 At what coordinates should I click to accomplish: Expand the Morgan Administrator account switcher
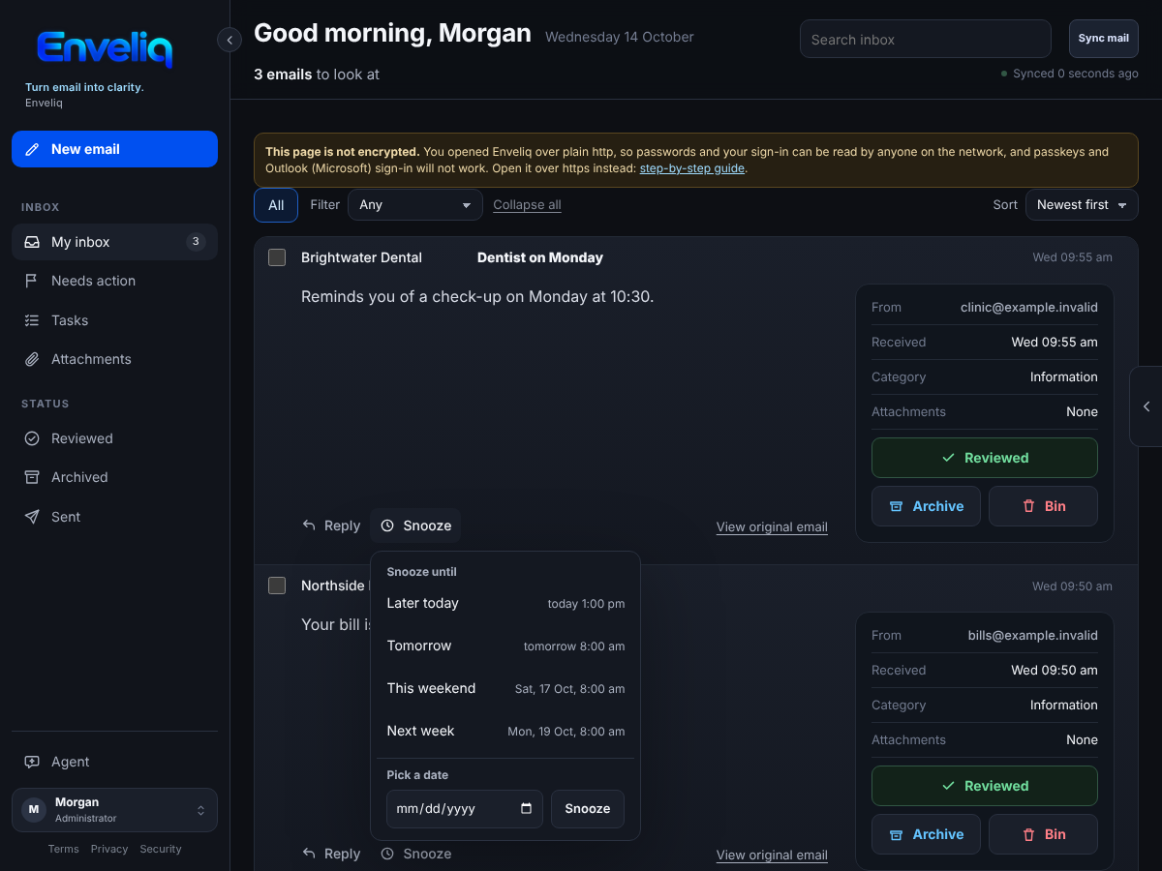pyautogui.click(x=114, y=810)
